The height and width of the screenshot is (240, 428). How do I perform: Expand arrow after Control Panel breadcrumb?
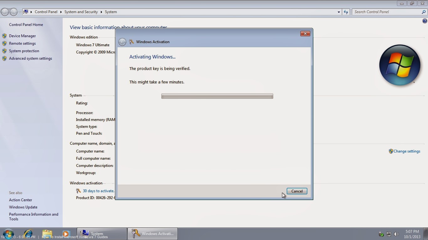pyautogui.click(x=61, y=12)
